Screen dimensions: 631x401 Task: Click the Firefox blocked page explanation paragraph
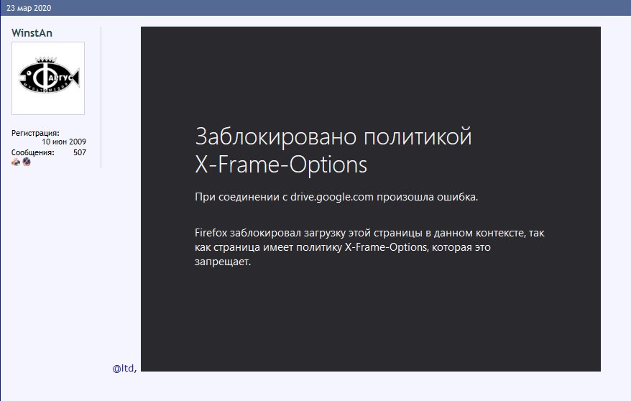pyautogui.click(x=369, y=247)
